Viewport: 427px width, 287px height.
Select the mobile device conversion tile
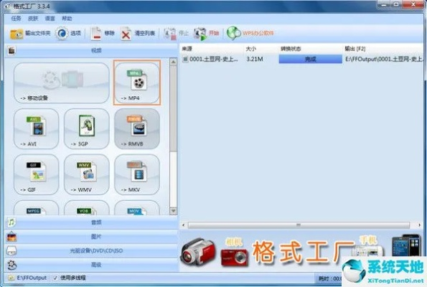click(61, 83)
